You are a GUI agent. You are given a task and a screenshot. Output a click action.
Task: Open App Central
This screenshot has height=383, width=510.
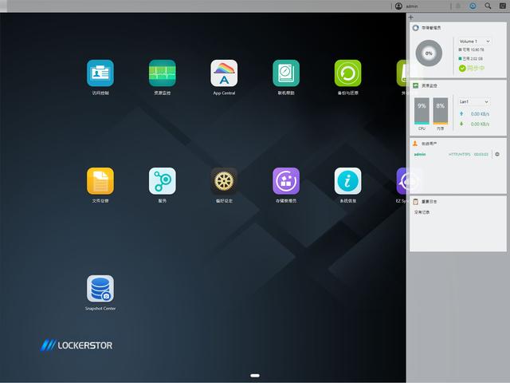pyautogui.click(x=224, y=73)
